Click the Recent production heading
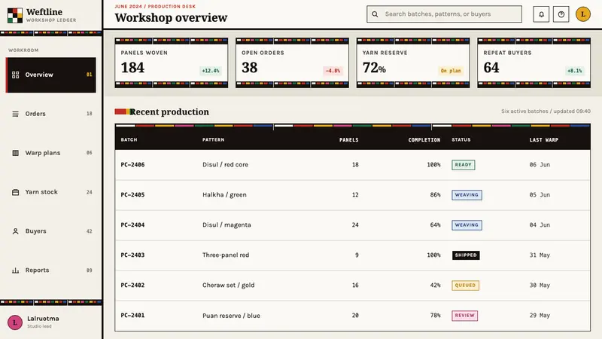 [x=169, y=111]
